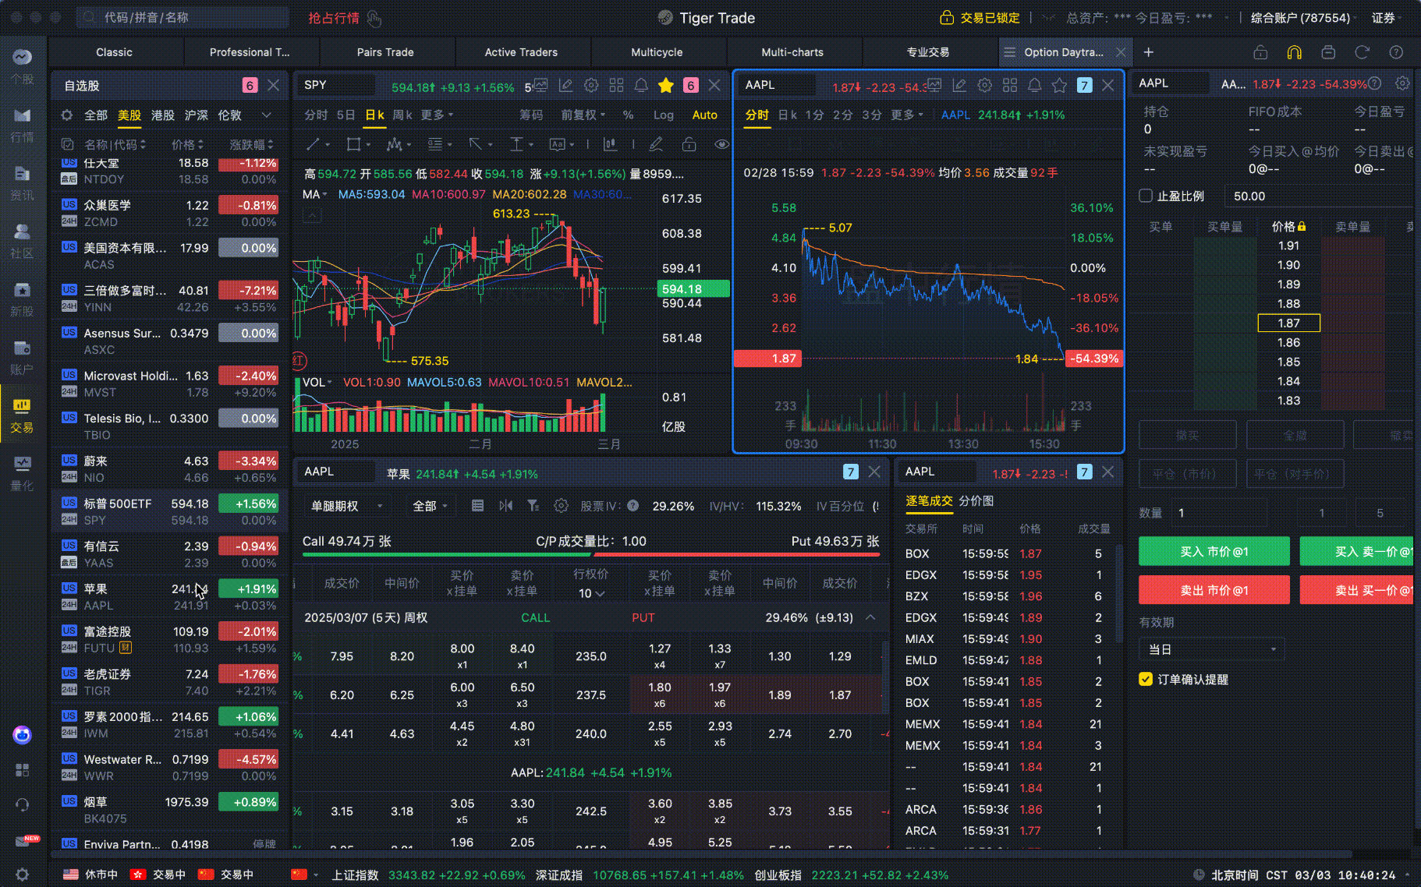Click the 代码/拼音/名称 search field
Viewport: 1421px width, 887px height.
coord(182,17)
